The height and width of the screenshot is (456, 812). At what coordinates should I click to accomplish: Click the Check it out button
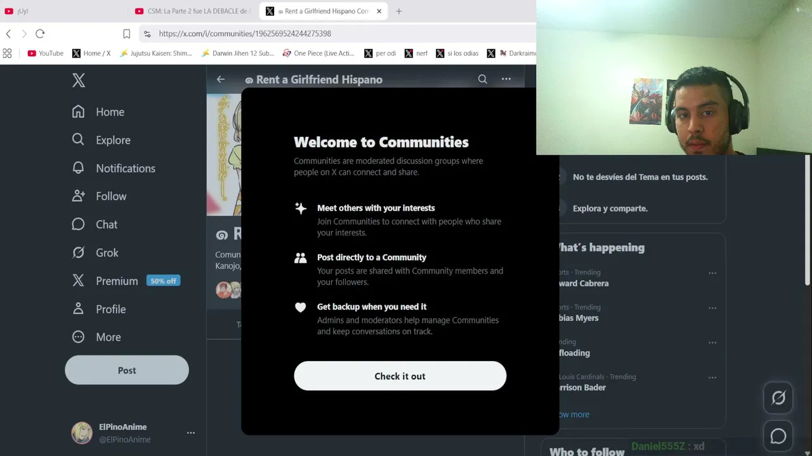400,376
